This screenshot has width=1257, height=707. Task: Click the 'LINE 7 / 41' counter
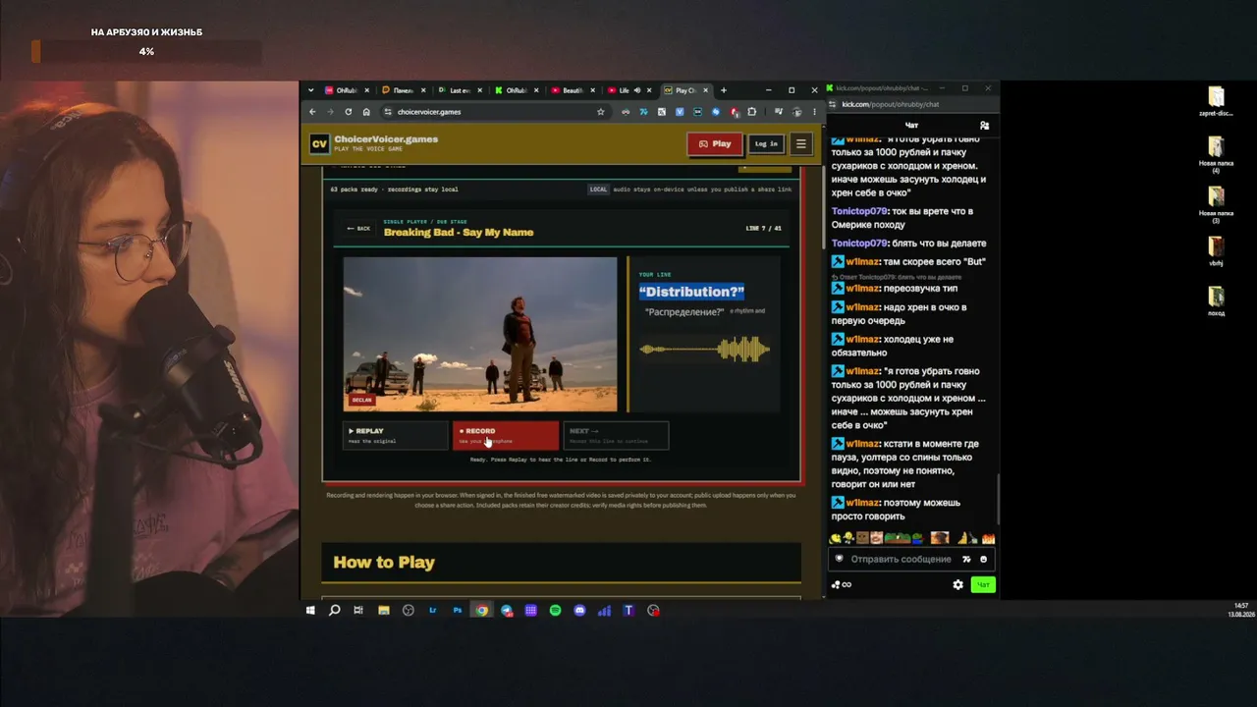[764, 229]
